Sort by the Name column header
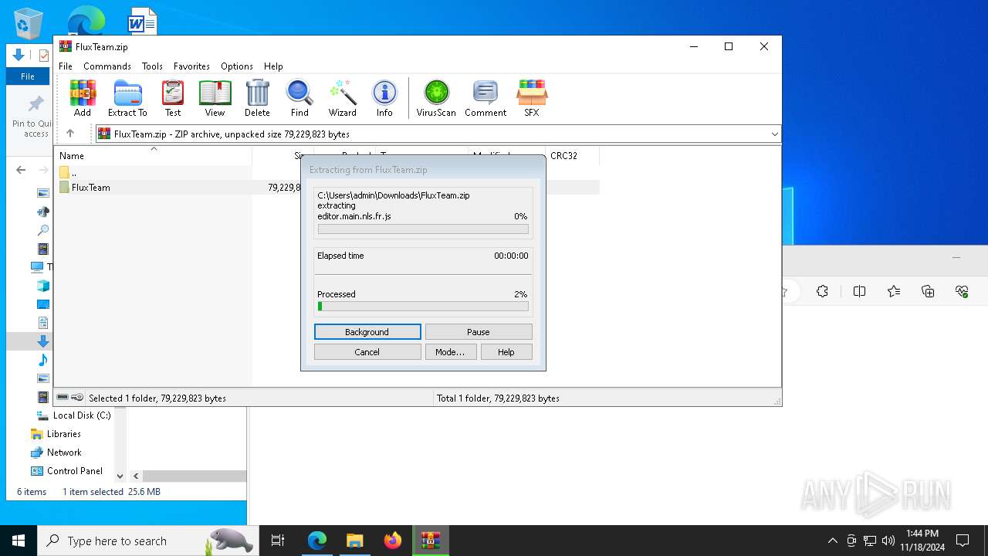988x556 pixels. 154,155
